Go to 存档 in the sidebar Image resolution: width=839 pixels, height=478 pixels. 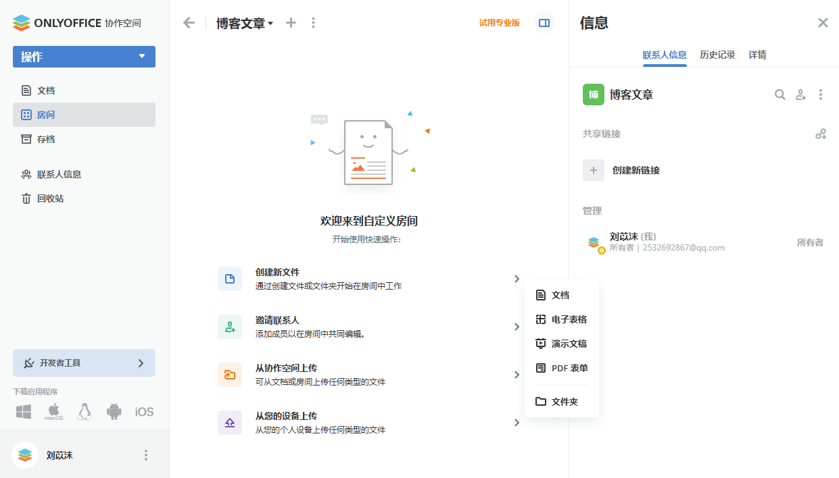pyautogui.click(x=84, y=139)
